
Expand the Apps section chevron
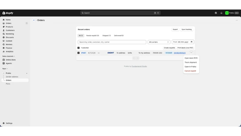click(7, 69)
